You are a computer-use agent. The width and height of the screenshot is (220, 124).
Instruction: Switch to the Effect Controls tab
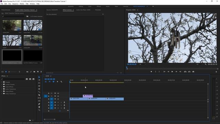coord(67,10)
